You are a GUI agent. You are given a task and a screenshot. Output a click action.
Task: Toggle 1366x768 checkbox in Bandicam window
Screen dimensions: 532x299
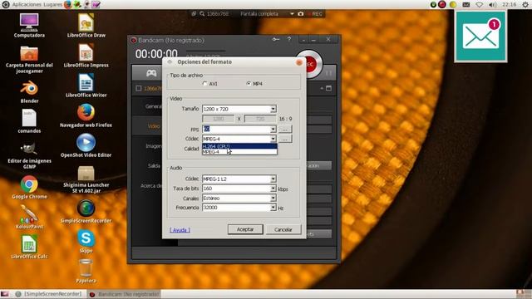coord(139,89)
